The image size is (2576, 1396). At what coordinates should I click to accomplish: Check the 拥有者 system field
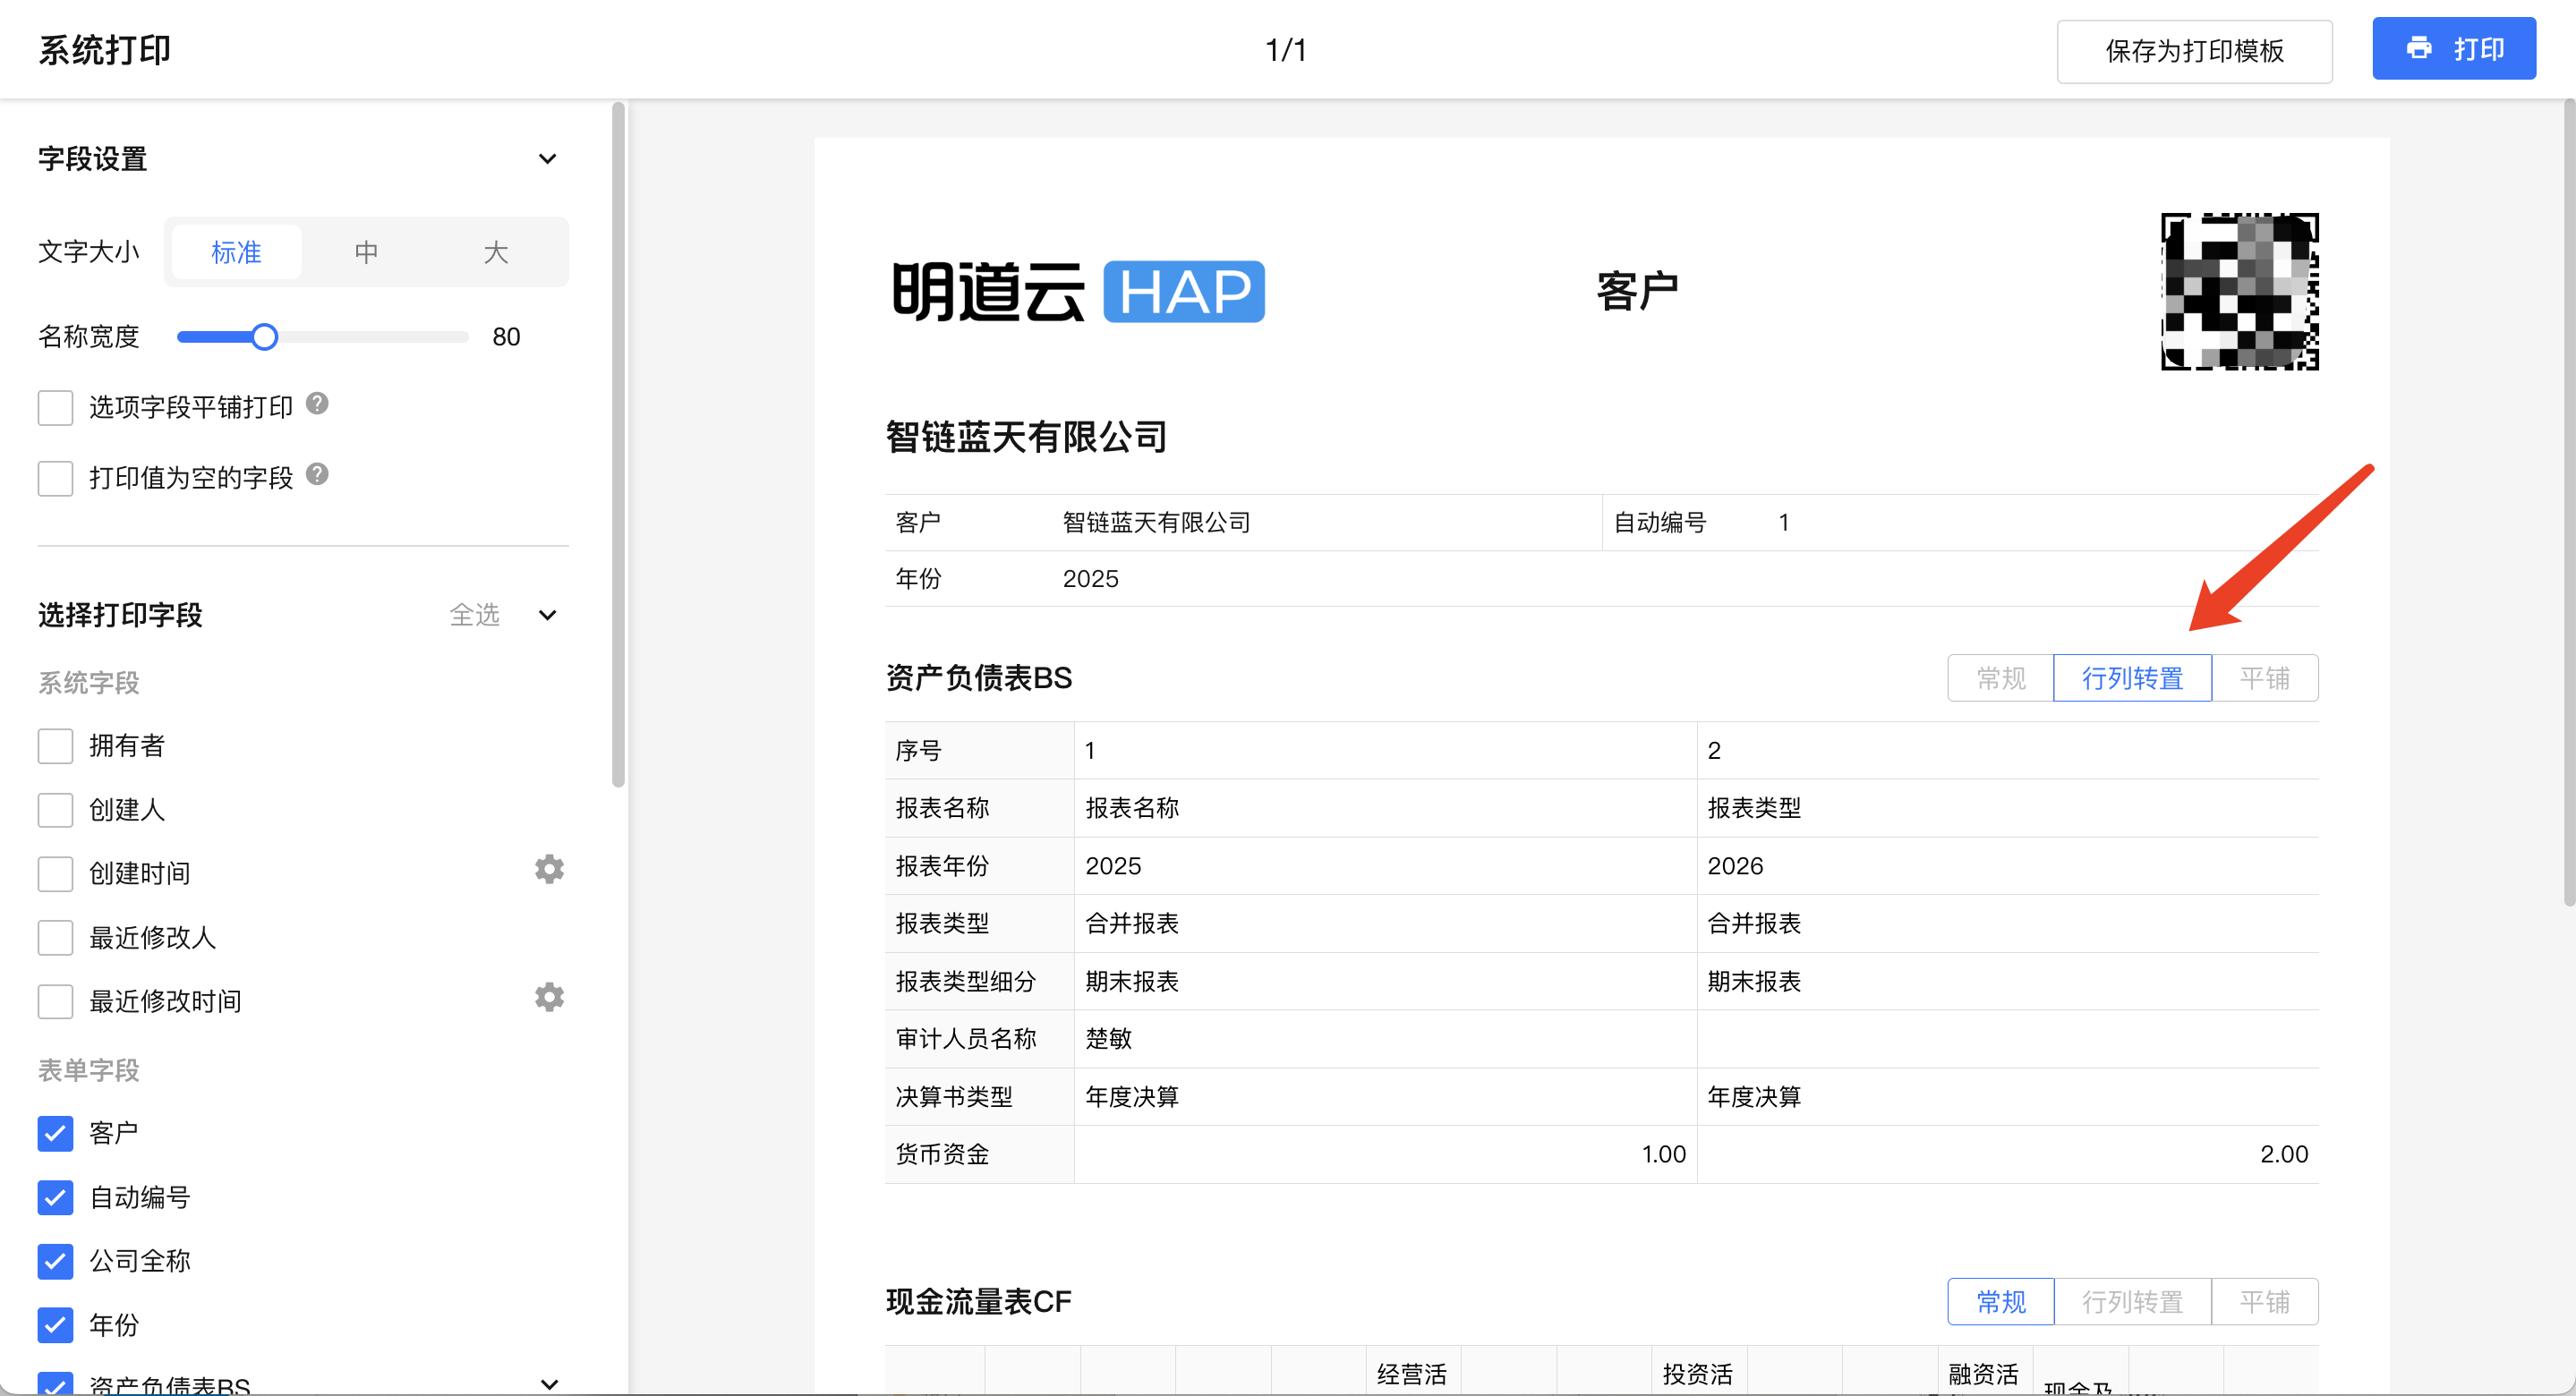[56, 746]
